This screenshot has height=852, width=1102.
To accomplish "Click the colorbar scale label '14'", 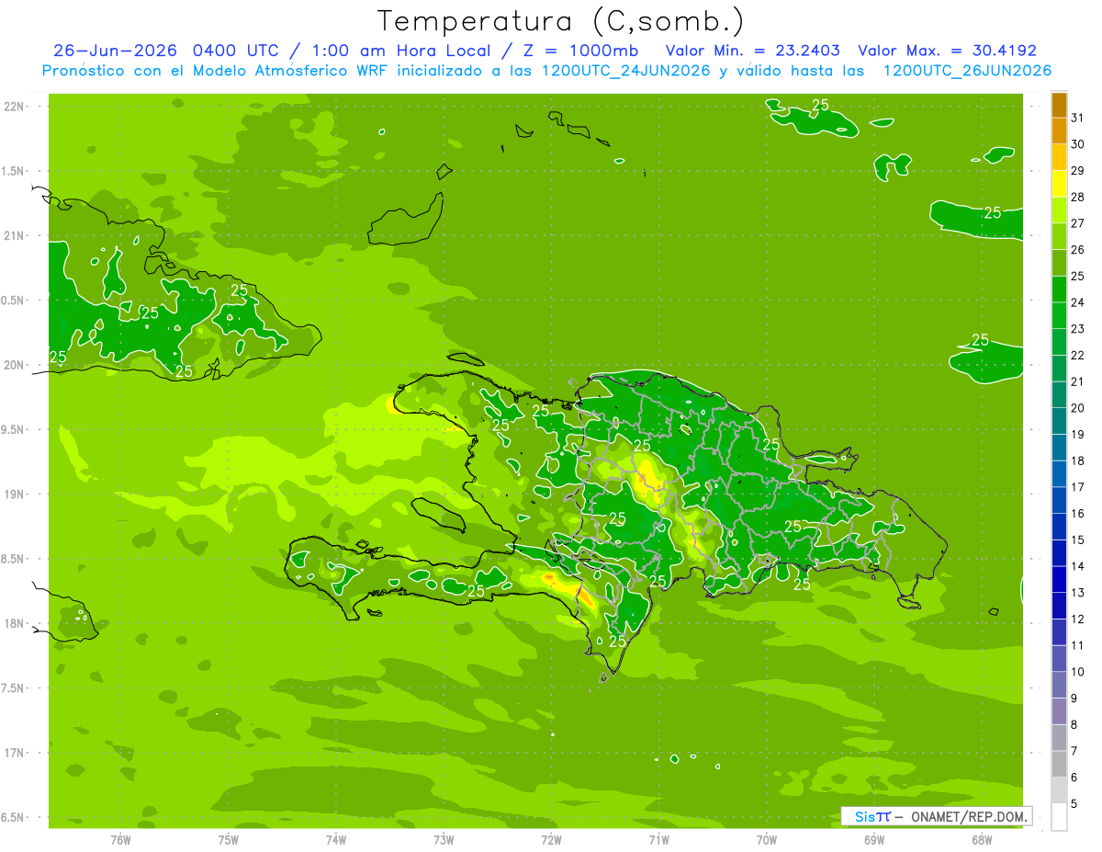I will [1077, 566].
